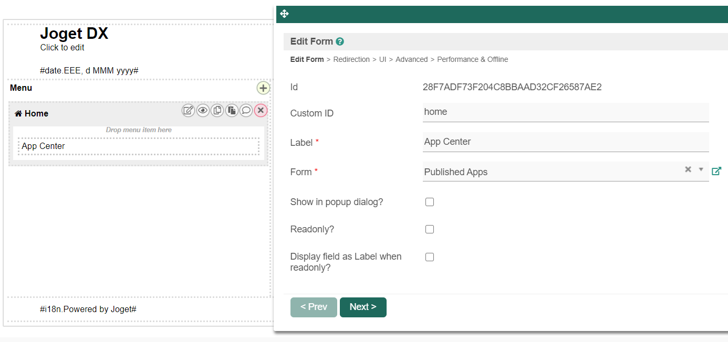Screen dimensions: 728x342
Task: Open the comment bubble icon on Home category
Action: pyautogui.click(x=246, y=110)
